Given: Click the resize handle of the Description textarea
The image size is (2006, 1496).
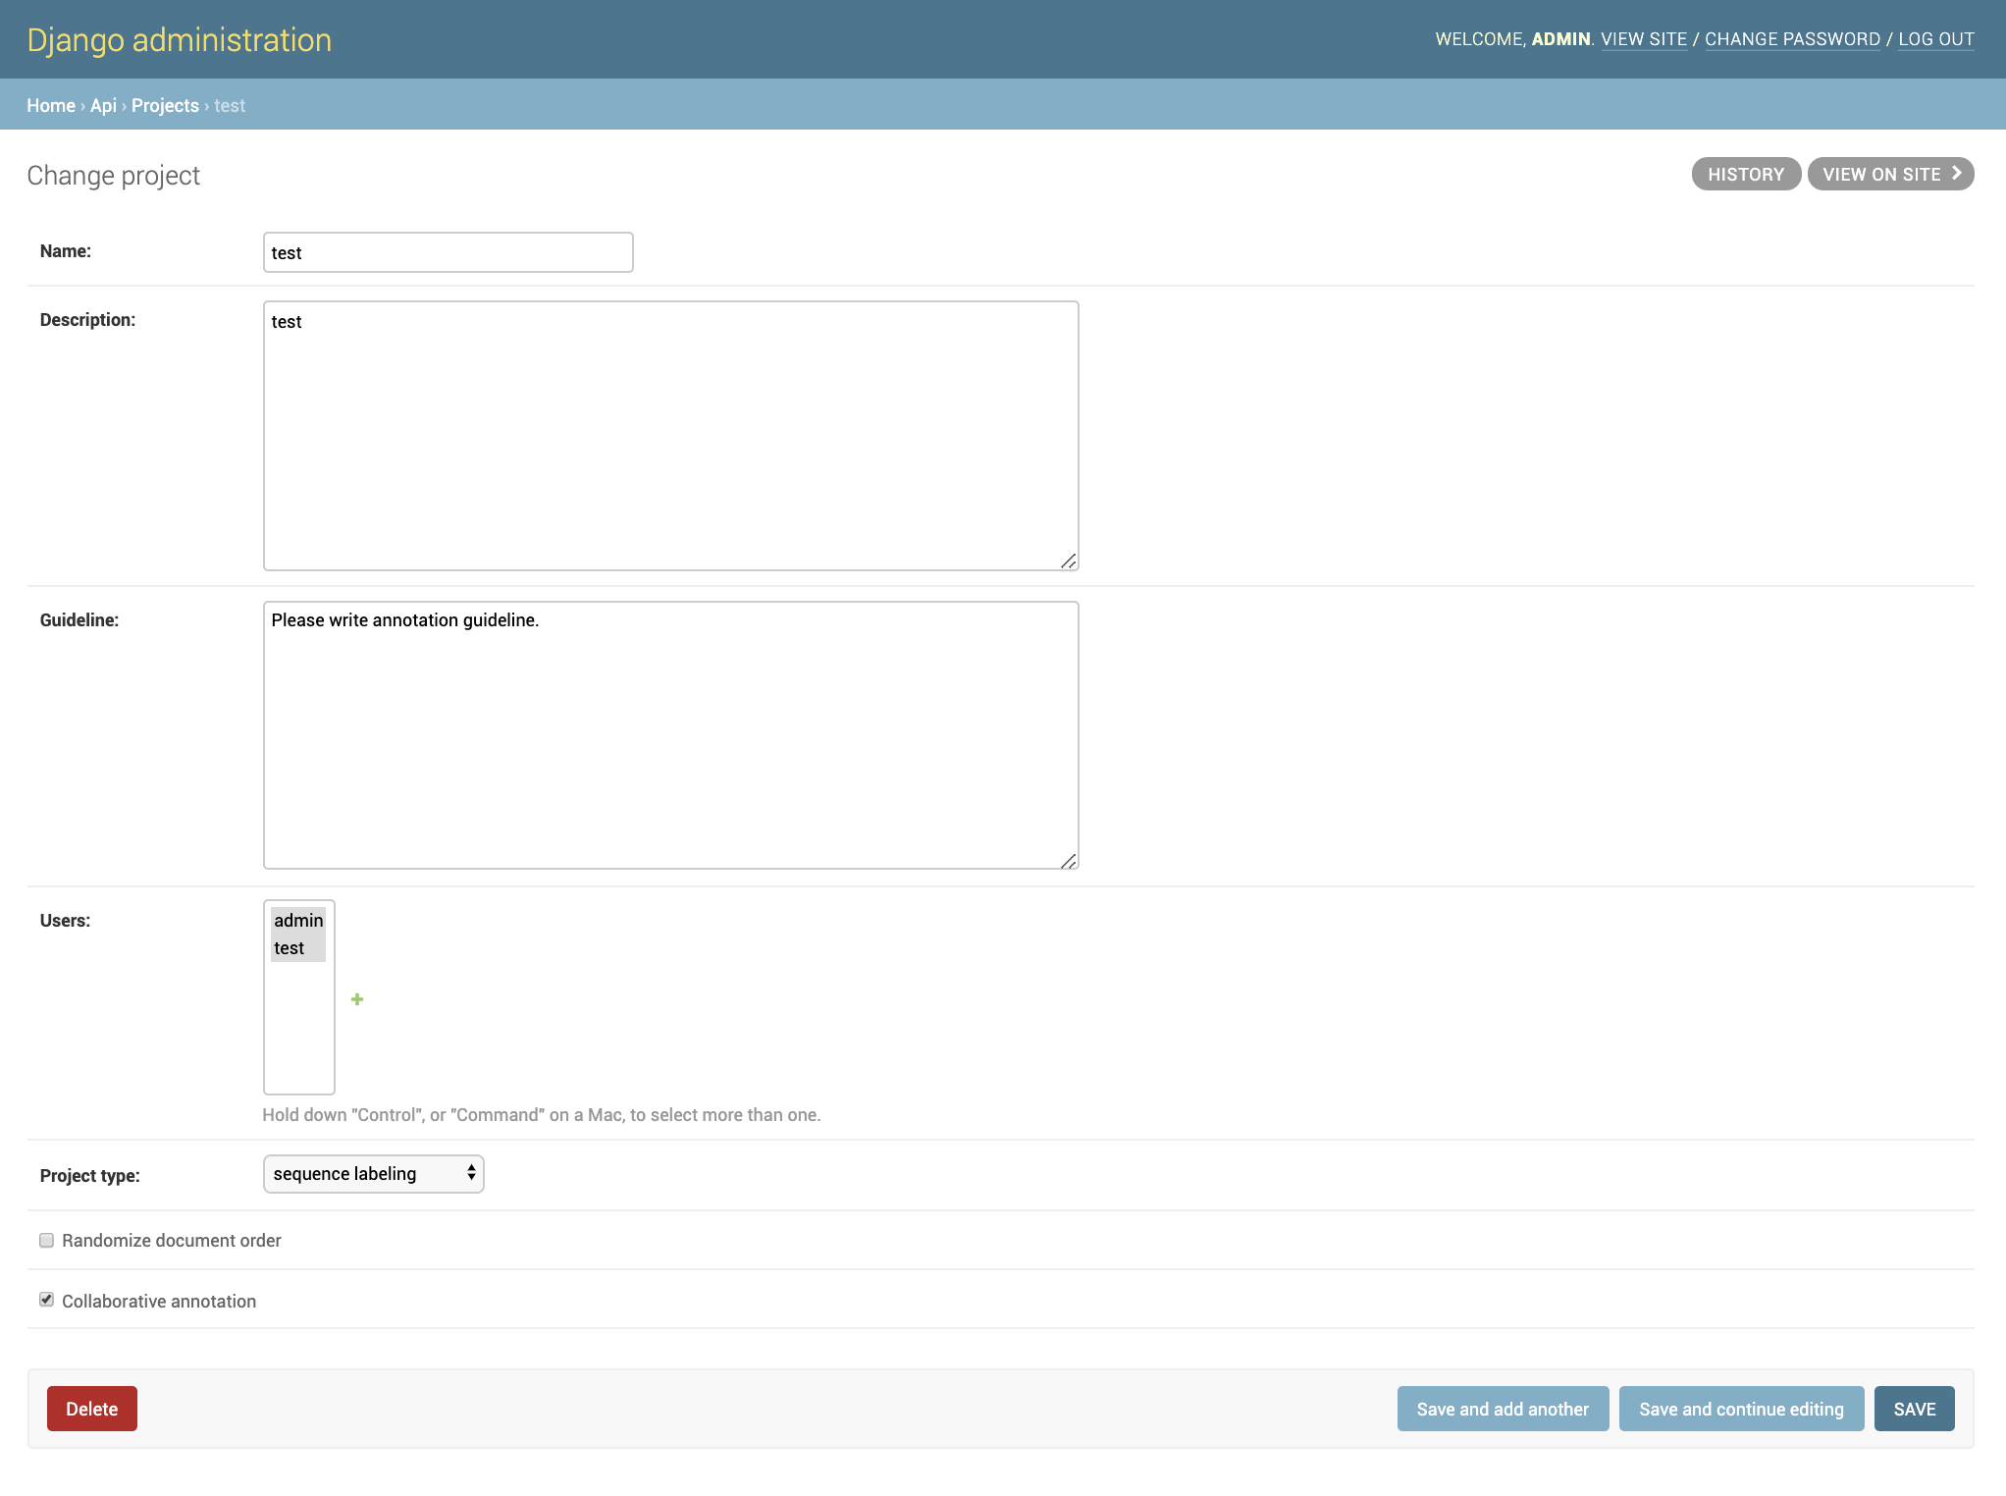Looking at the screenshot, I should (x=1070, y=561).
